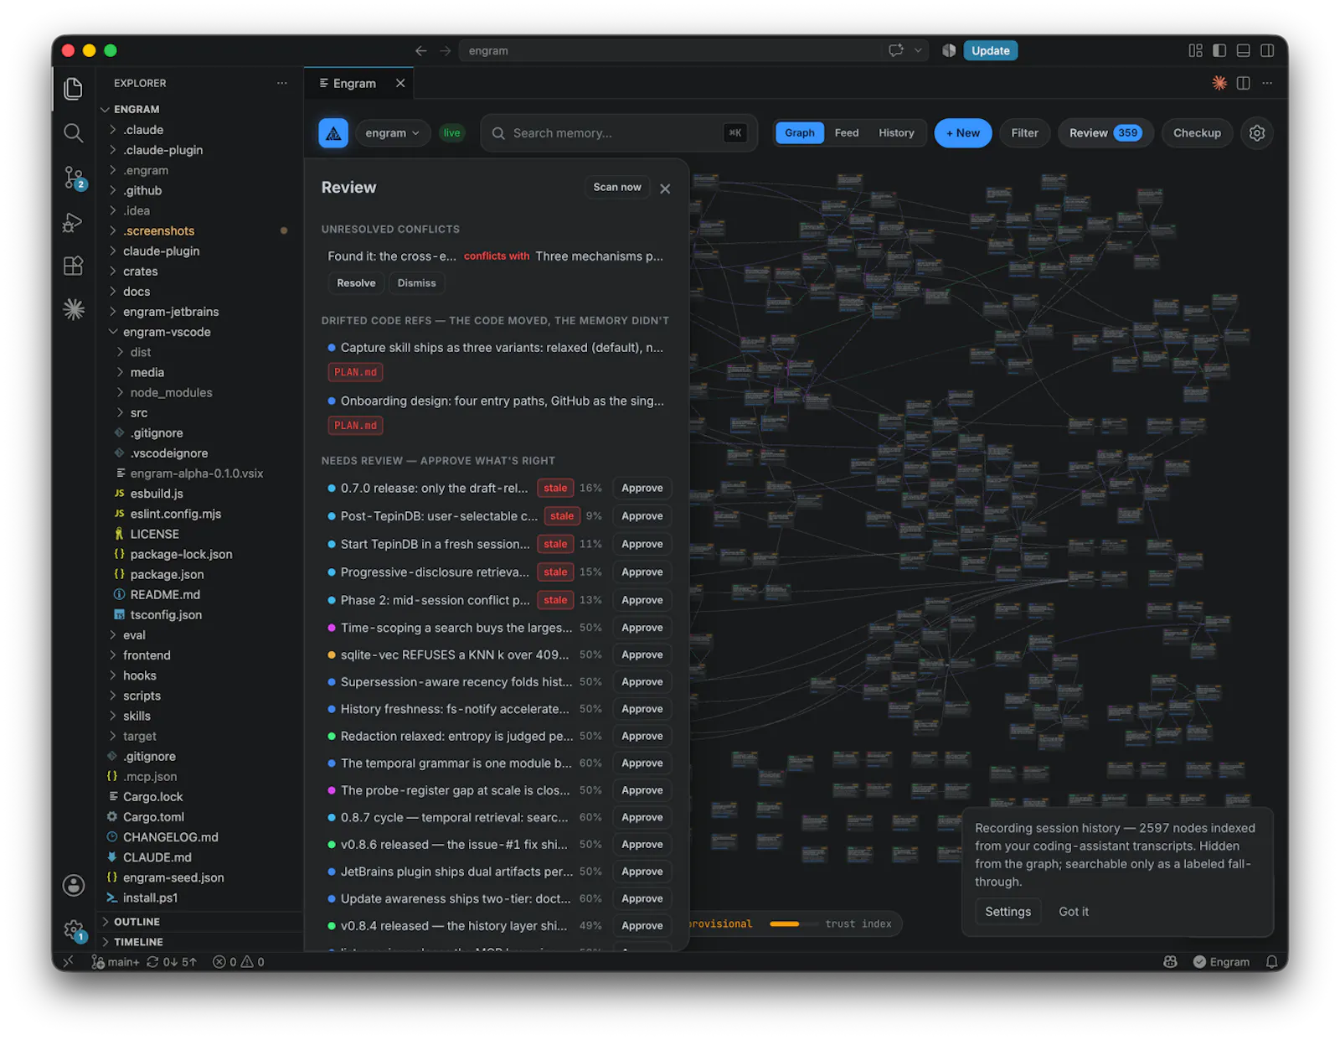The height and width of the screenshot is (1040, 1340).
Task: Close the Engram editor tab
Action: 400,83
